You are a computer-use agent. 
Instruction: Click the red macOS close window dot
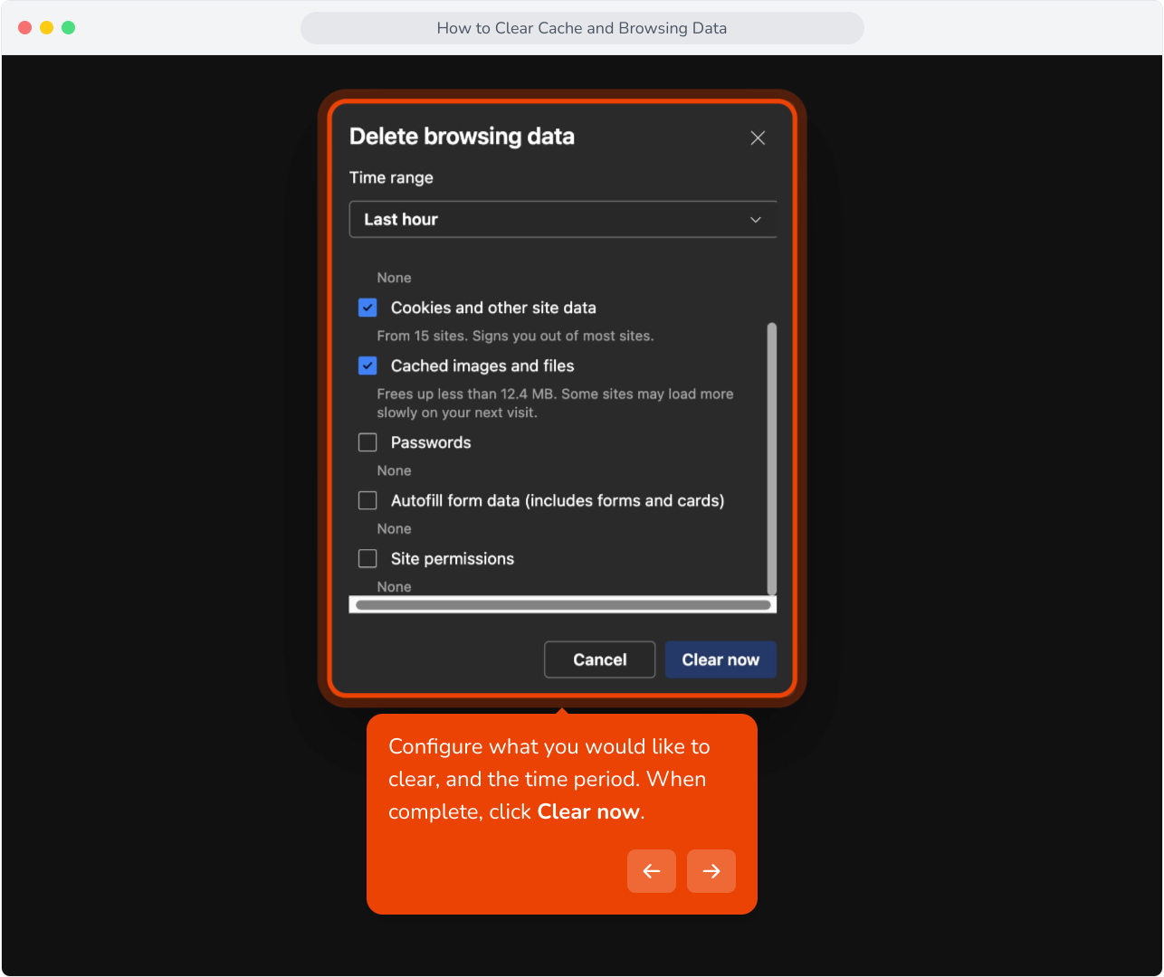tap(24, 28)
